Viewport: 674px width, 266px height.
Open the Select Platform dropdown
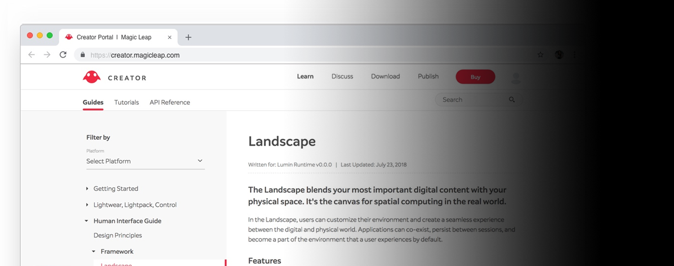(145, 161)
